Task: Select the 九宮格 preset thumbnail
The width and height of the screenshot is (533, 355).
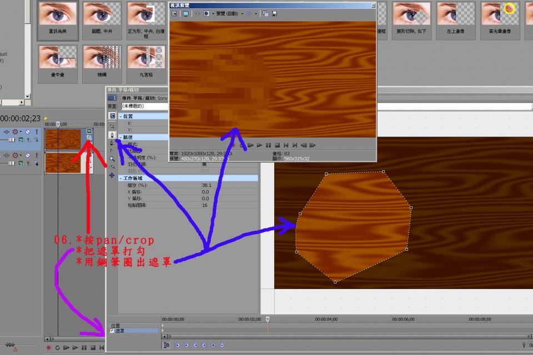Action: point(147,59)
